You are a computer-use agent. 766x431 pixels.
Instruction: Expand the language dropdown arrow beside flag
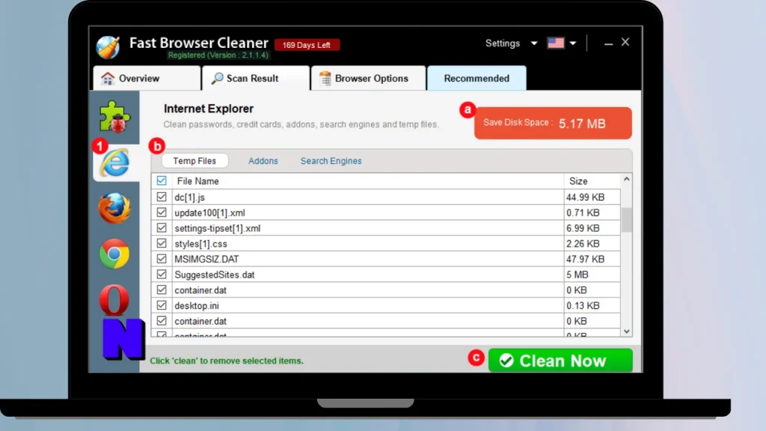[572, 43]
